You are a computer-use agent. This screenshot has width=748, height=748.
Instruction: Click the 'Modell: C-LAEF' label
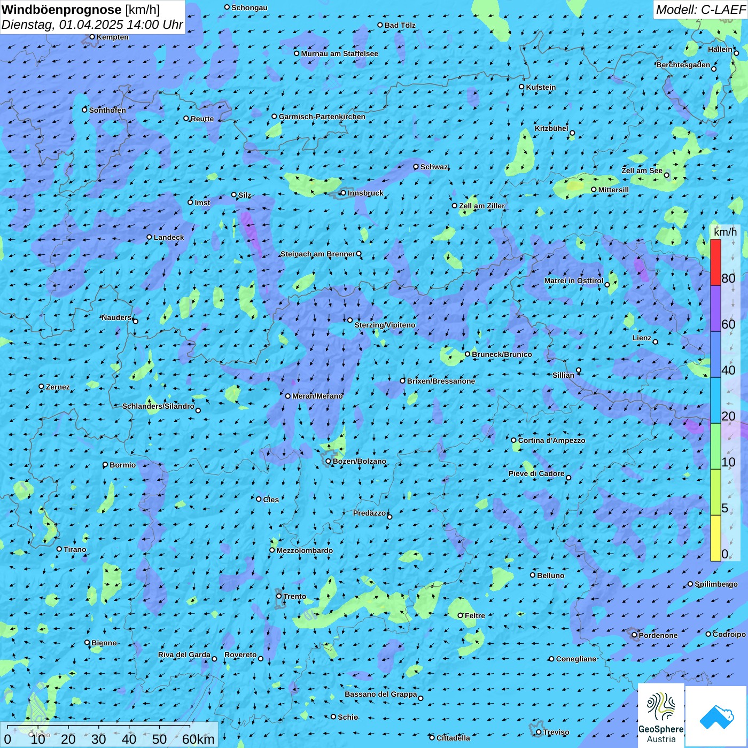click(700, 10)
